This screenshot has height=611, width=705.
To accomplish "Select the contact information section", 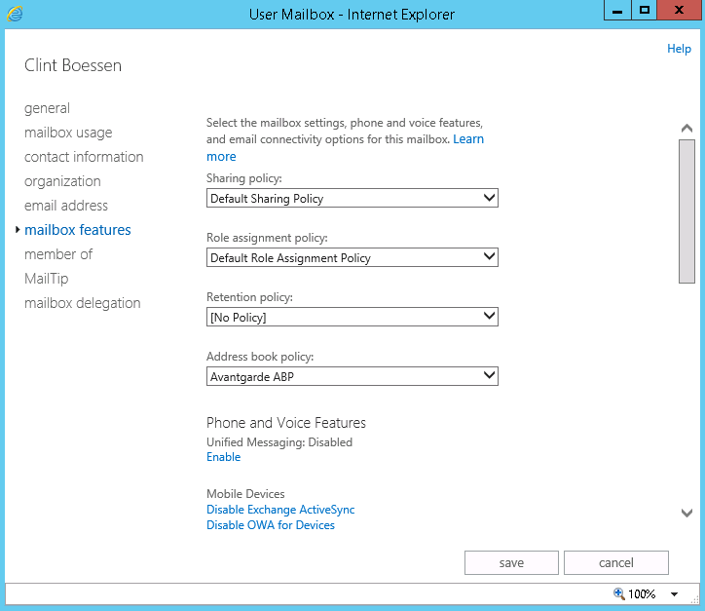I will click(x=84, y=157).
